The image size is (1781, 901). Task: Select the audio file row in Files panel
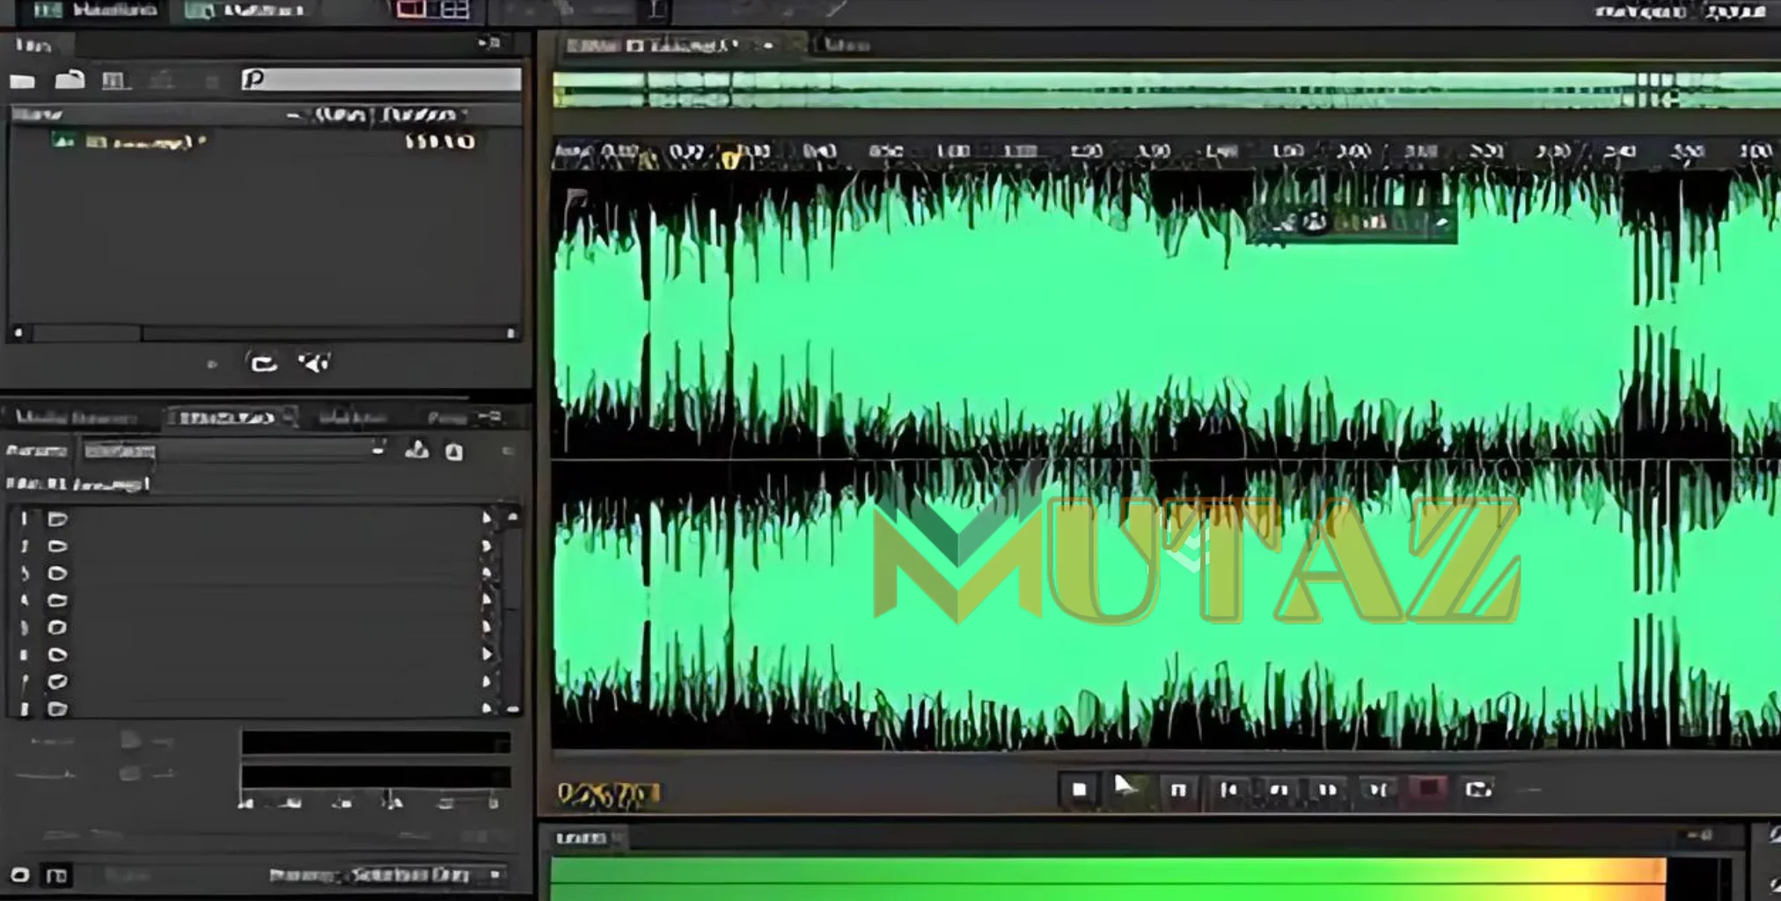(264, 142)
